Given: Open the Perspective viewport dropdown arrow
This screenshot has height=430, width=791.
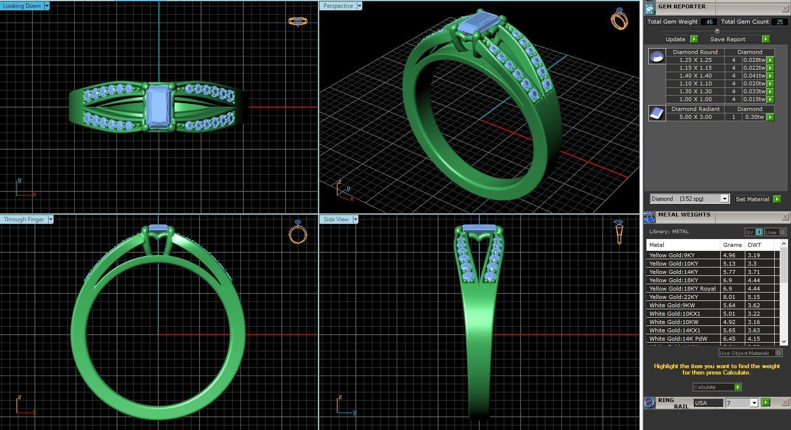Looking at the screenshot, I should [359, 6].
